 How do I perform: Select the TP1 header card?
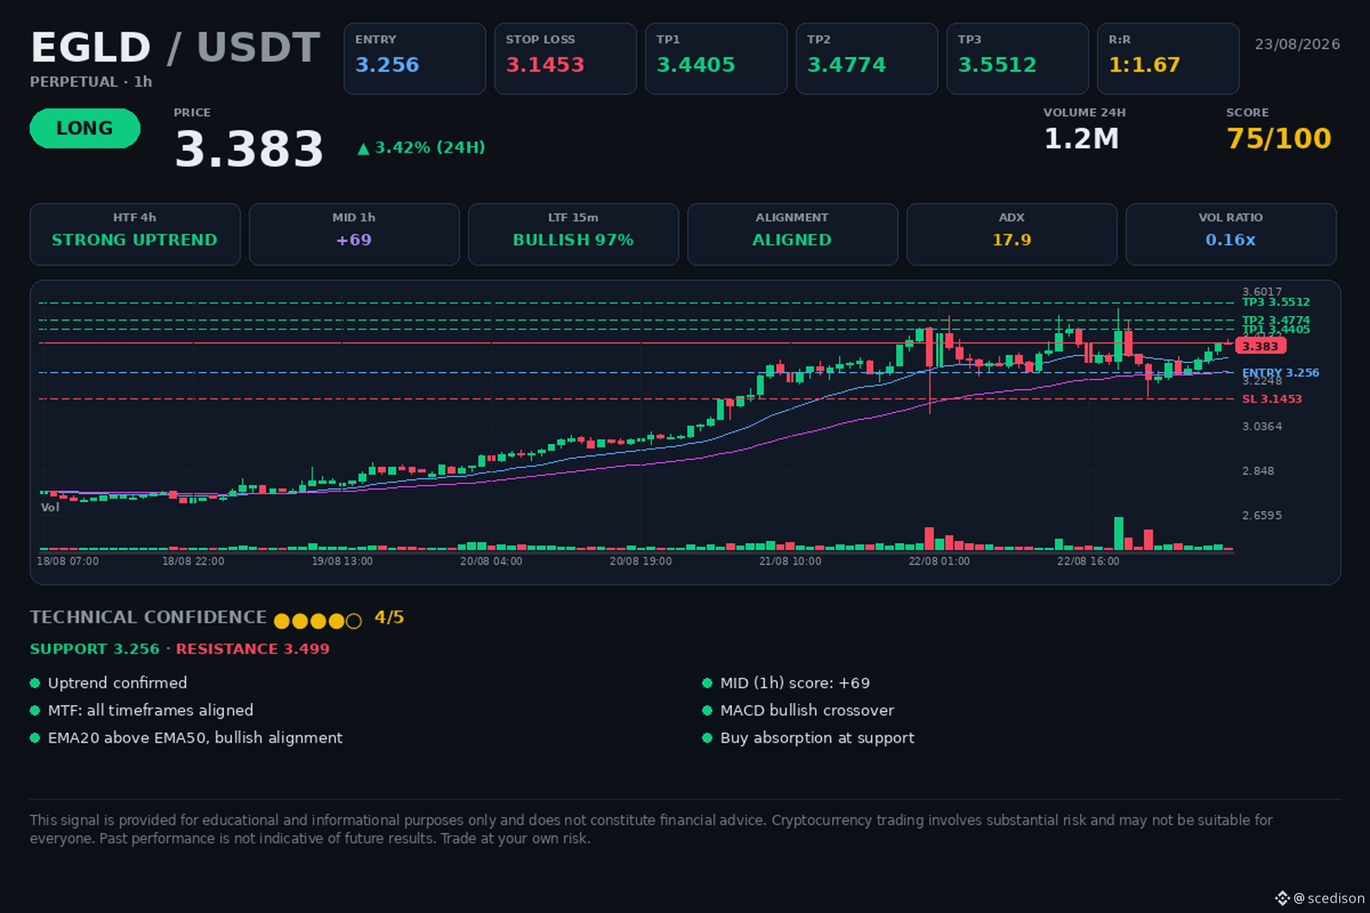[x=716, y=59]
